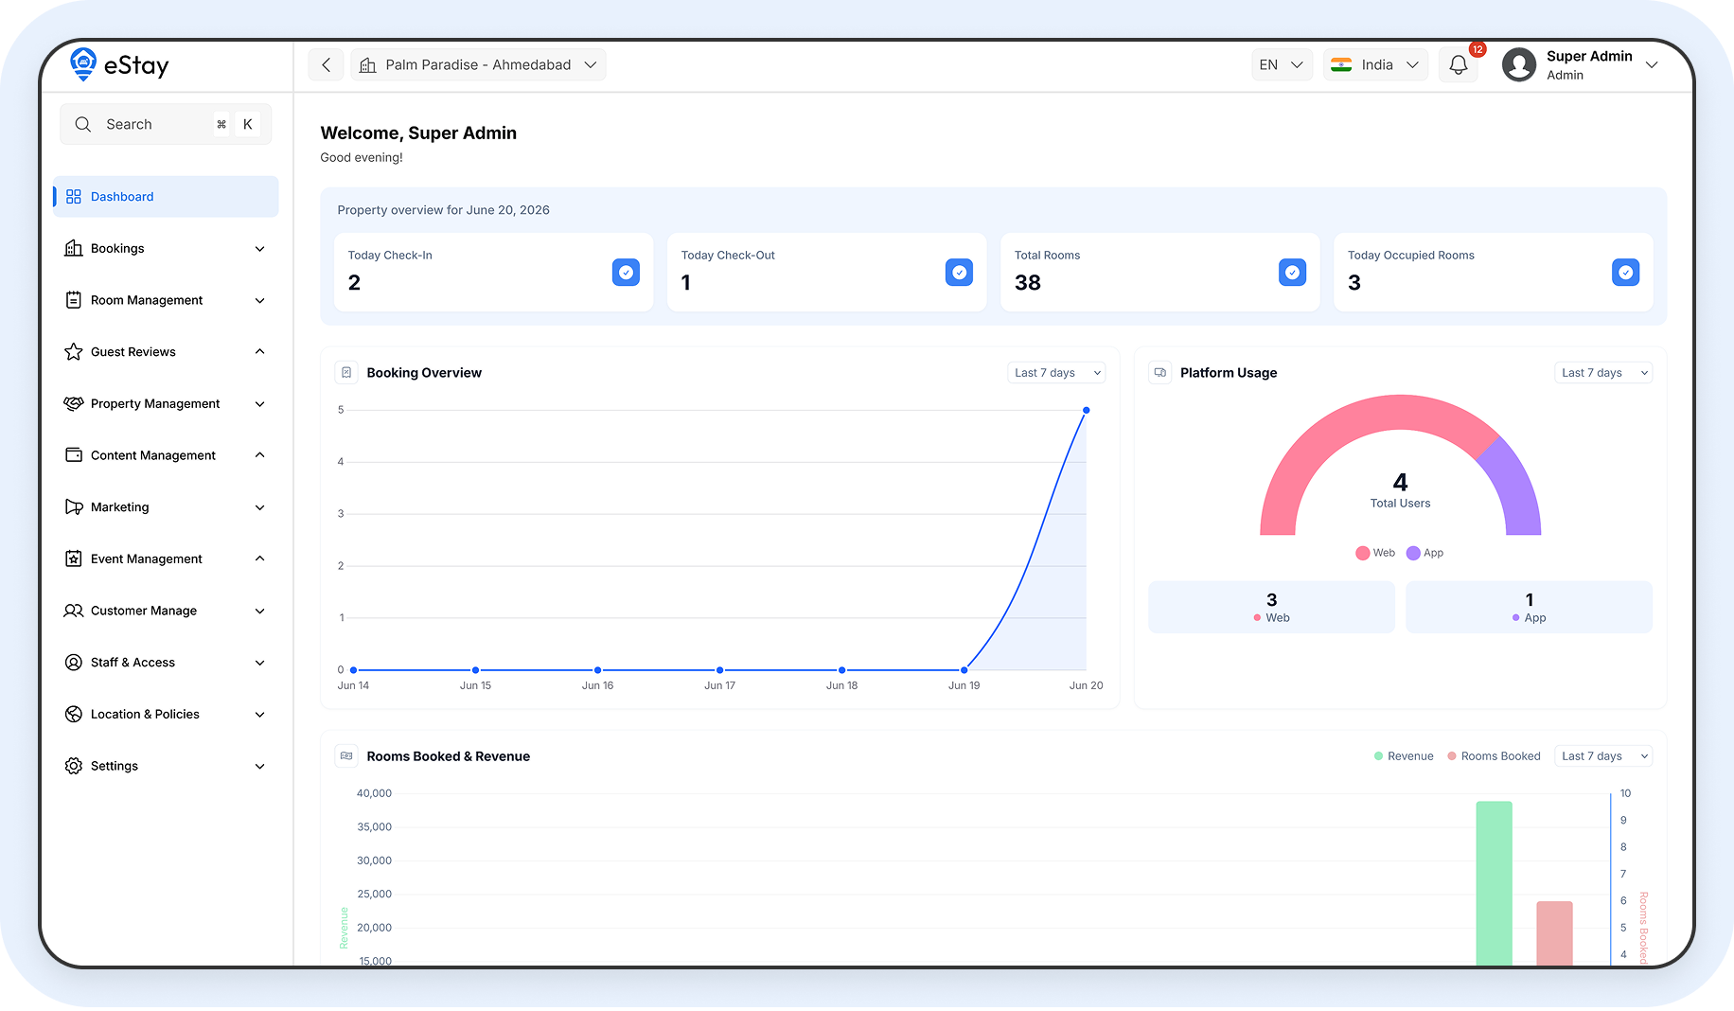
Task: Open the Super Admin profile dropdown arrow
Action: [x=1652, y=64]
